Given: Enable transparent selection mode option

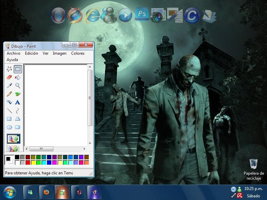Looking at the screenshot, I should (14, 148).
